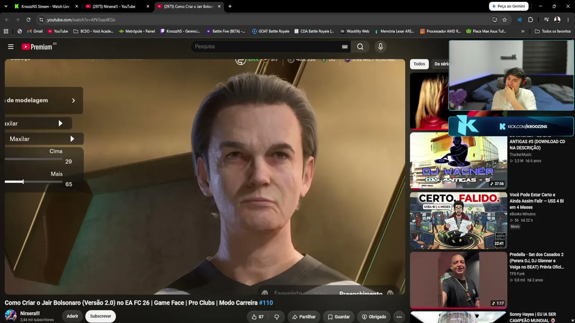Open the Chrome profile avatar
The width and height of the screenshot is (575, 323).
557,20
